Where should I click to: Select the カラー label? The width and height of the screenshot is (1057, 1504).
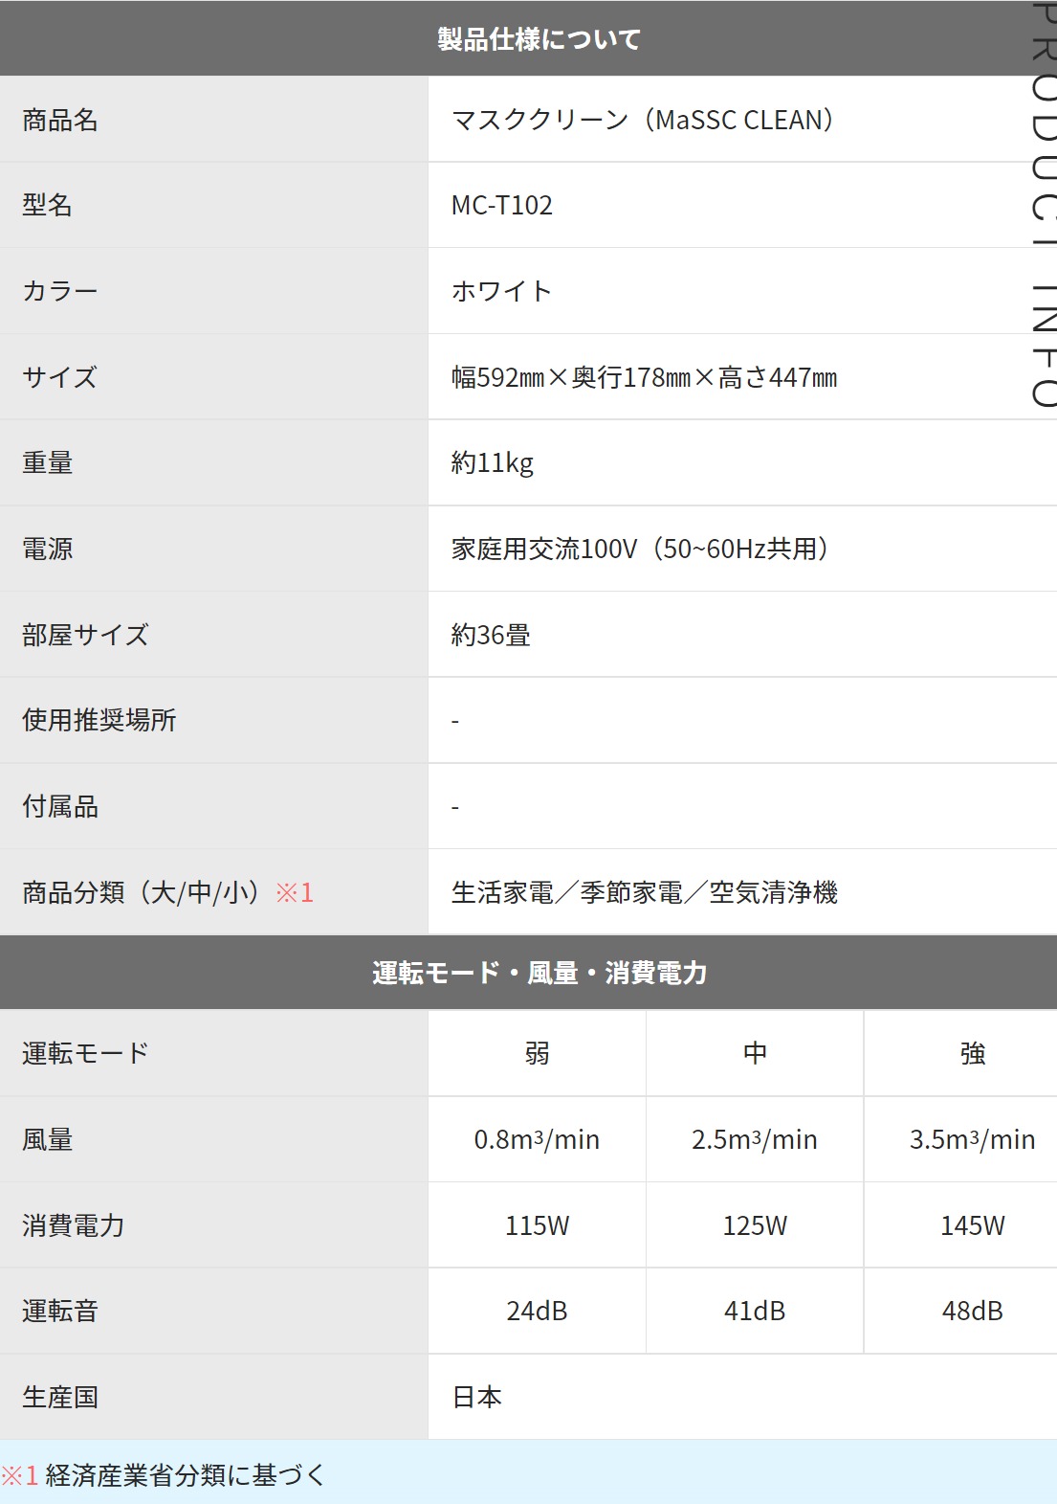[x=60, y=291]
